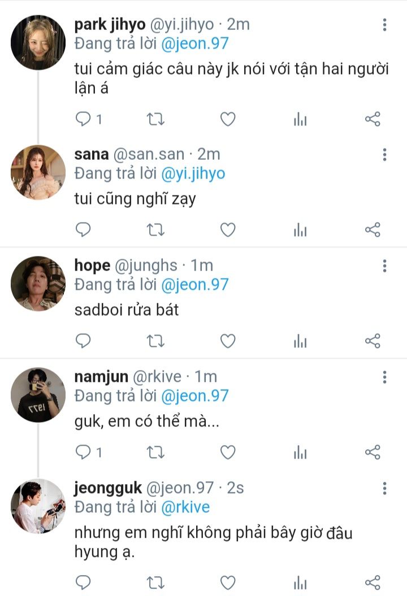
Task: Open the @jeon.97 mention in jihyo's reply
Action: click(194, 43)
